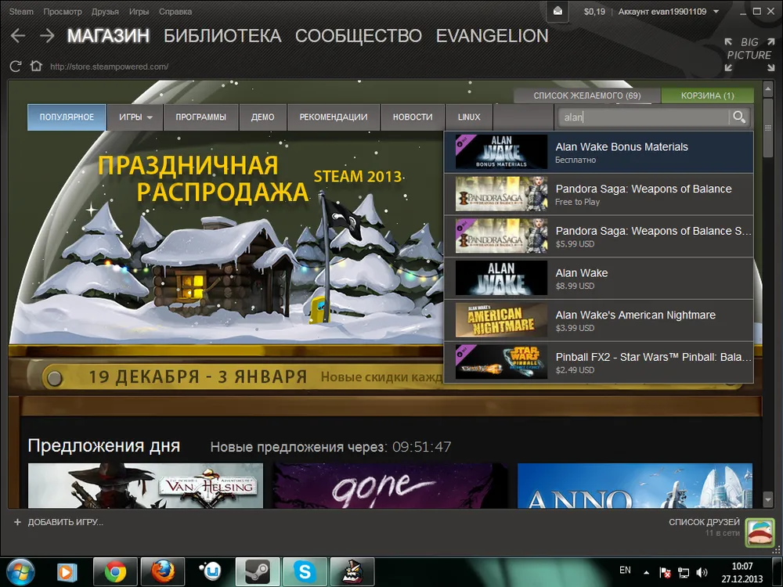Open the Action Center flag icon

pos(665,573)
